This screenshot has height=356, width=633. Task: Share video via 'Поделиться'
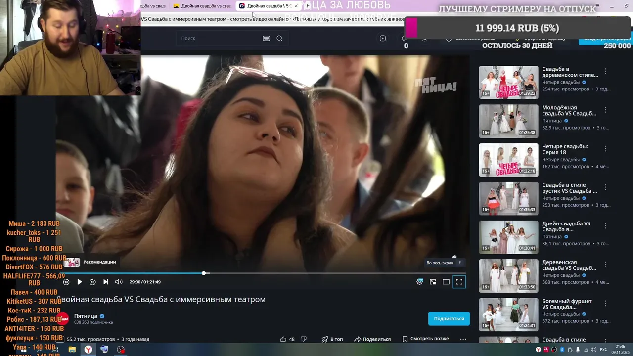coord(372,339)
